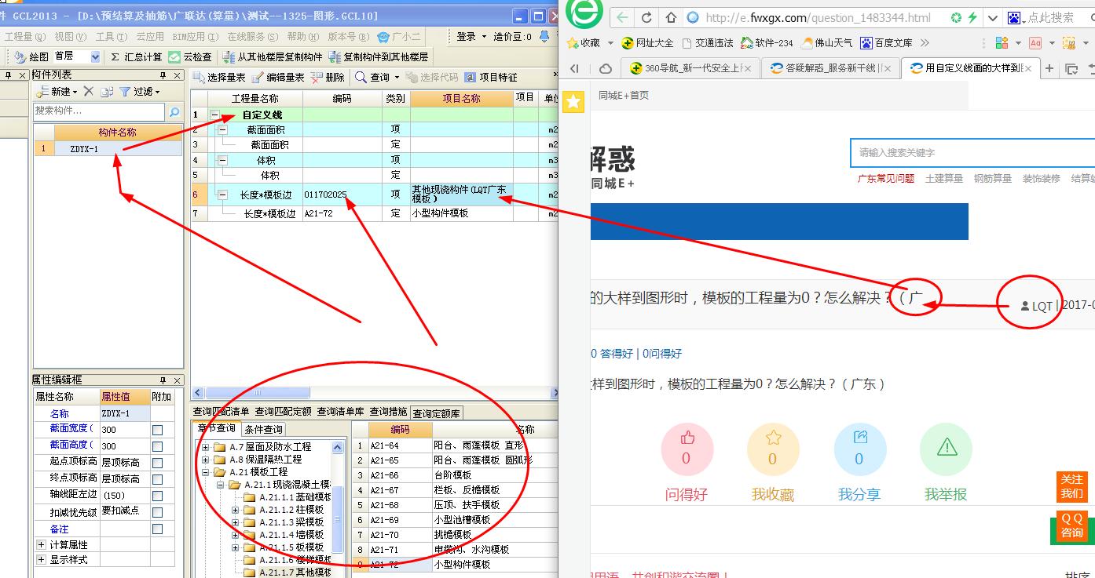Switch to 条件查询 tab
1095x578 pixels.
[x=263, y=429]
